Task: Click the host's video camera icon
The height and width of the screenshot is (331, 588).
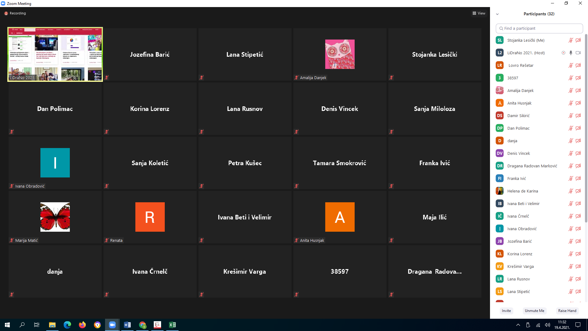Action: click(578, 53)
